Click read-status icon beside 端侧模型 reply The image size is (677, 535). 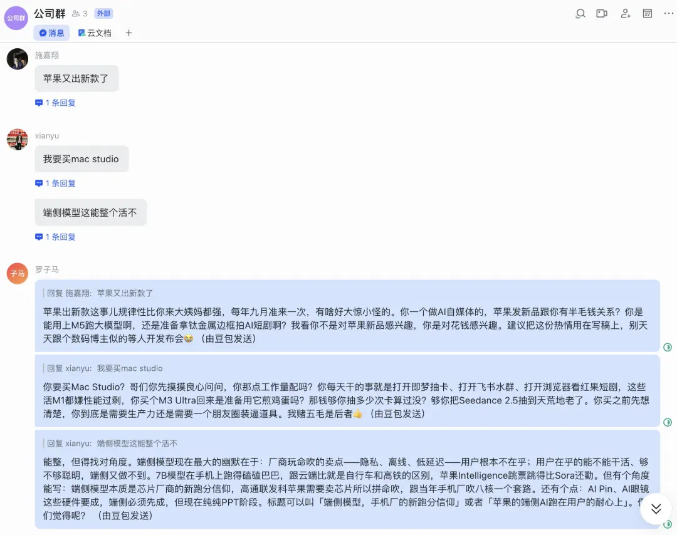pyautogui.click(x=668, y=524)
